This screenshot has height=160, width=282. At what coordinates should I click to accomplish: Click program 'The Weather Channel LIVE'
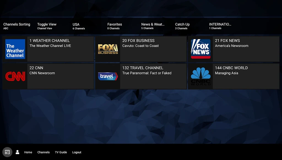coord(50,46)
